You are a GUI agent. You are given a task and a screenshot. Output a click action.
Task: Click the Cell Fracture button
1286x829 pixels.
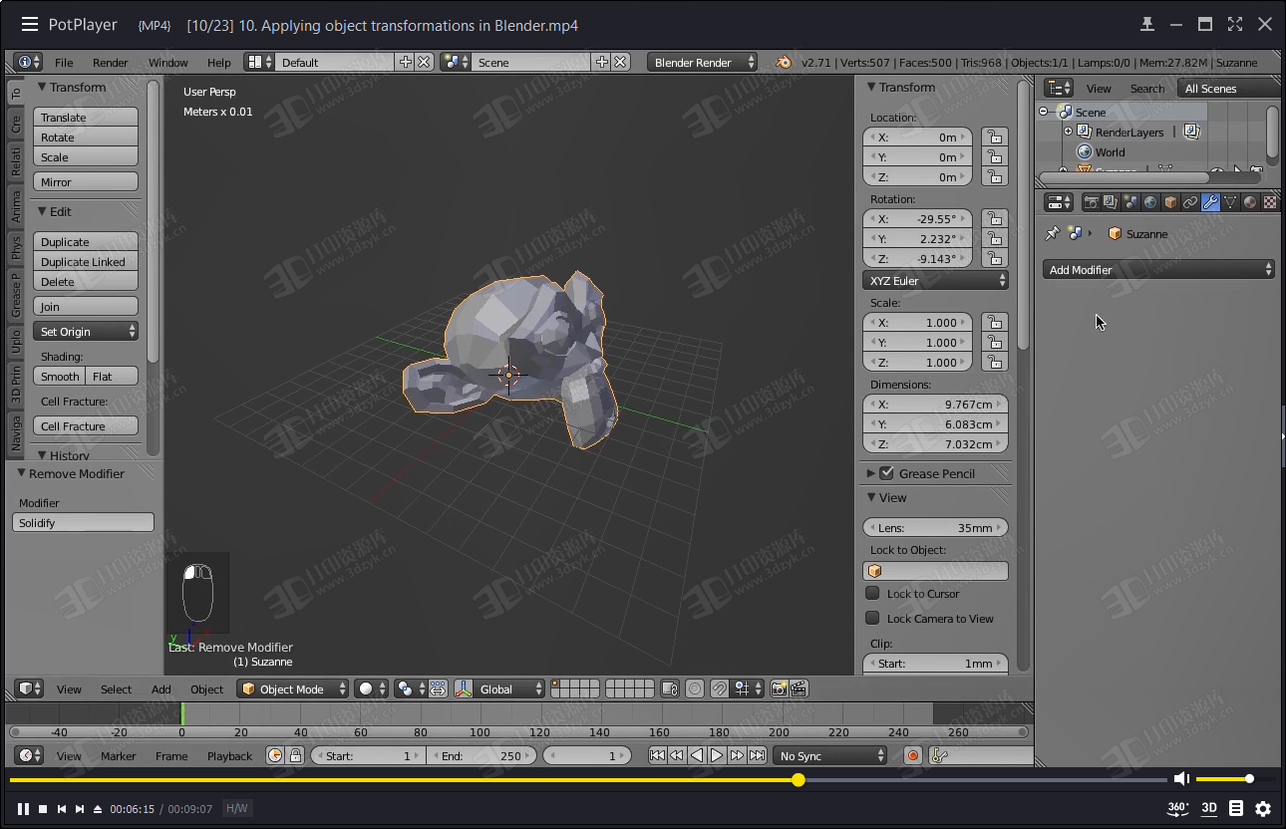(86, 425)
